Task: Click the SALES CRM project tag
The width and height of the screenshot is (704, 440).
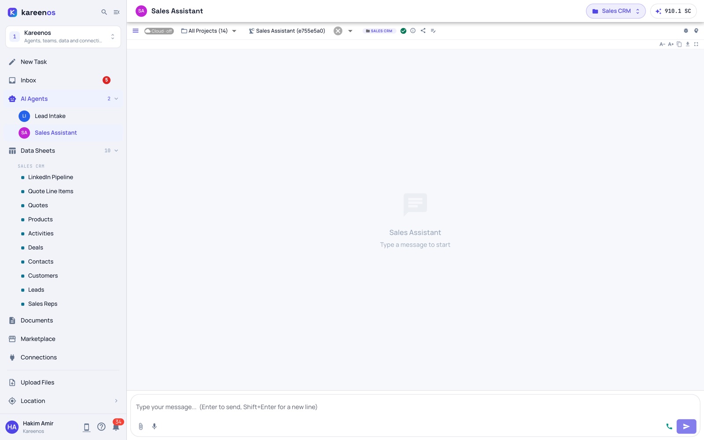Action: [379, 31]
